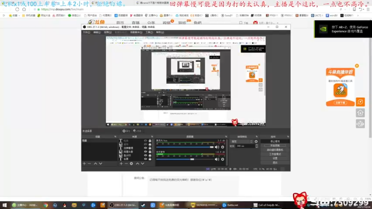
Task: Open settings gear for the desktop audio channel
Action: (x=223, y=159)
